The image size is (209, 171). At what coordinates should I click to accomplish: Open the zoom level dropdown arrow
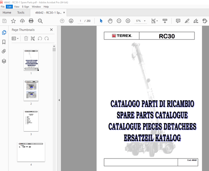pyautogui.click(x=145, y=21)
